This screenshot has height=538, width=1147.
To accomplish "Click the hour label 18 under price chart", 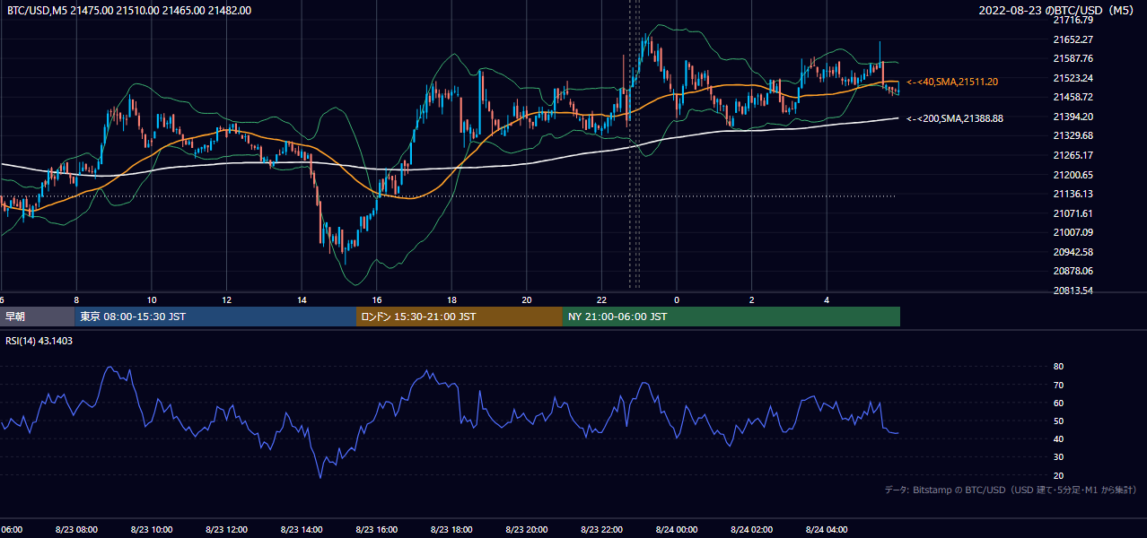I will coord(451,300).
